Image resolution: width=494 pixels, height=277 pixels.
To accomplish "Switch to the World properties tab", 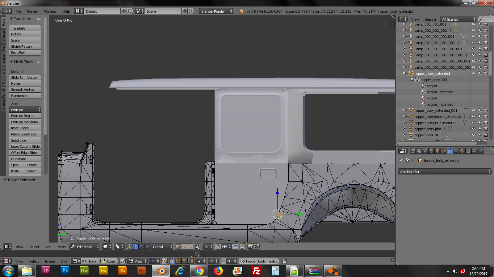I will tap(431, 151).
